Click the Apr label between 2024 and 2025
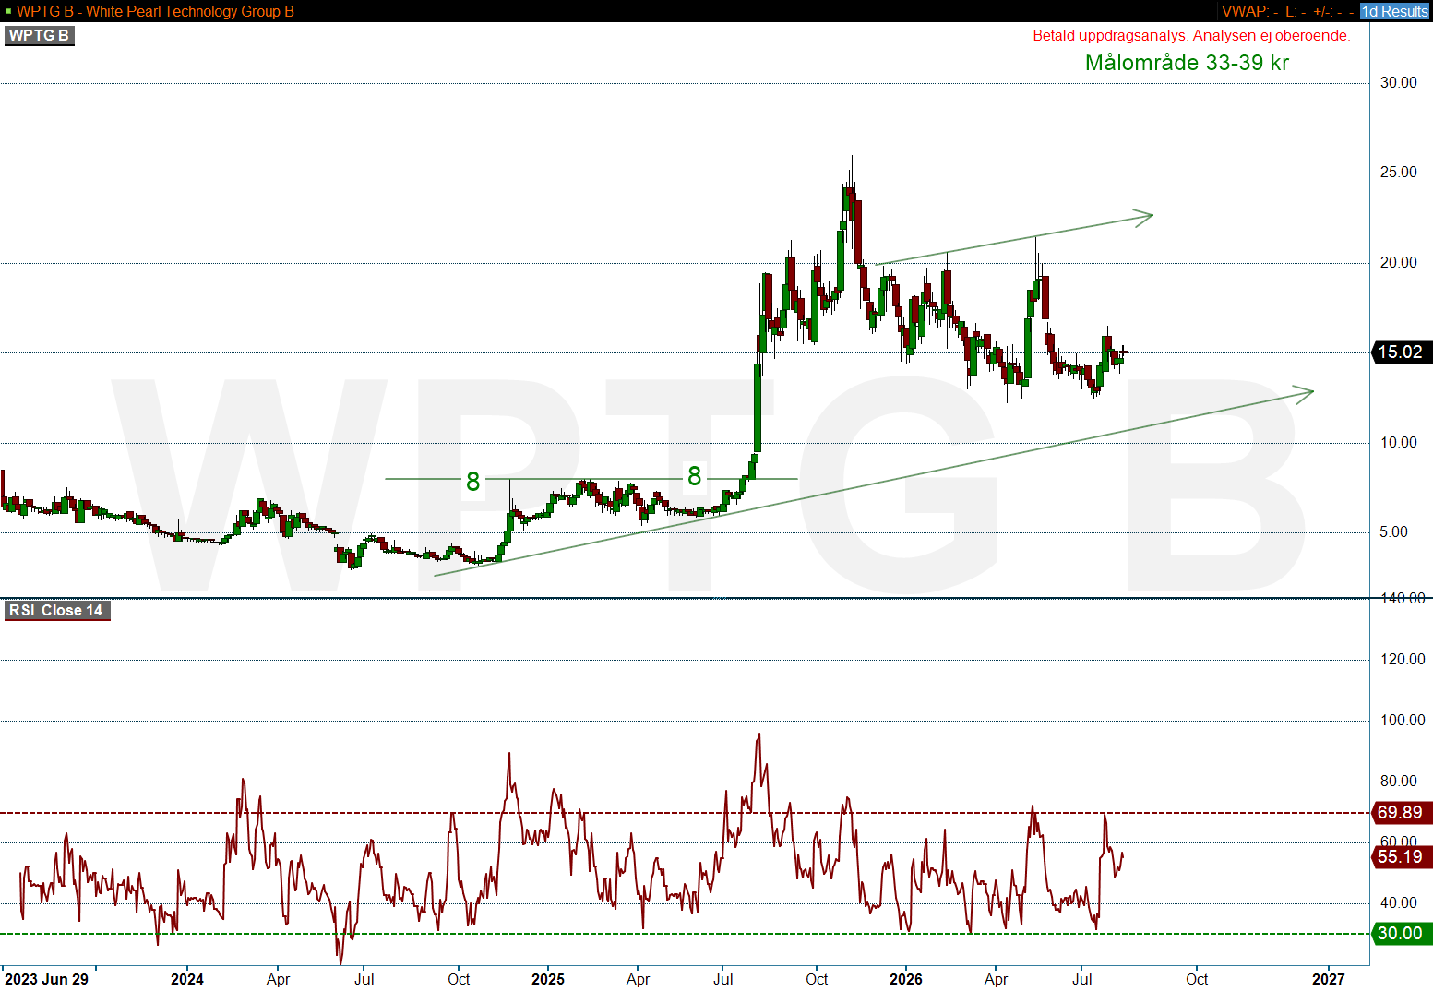1433x991 pixels. 278,979
